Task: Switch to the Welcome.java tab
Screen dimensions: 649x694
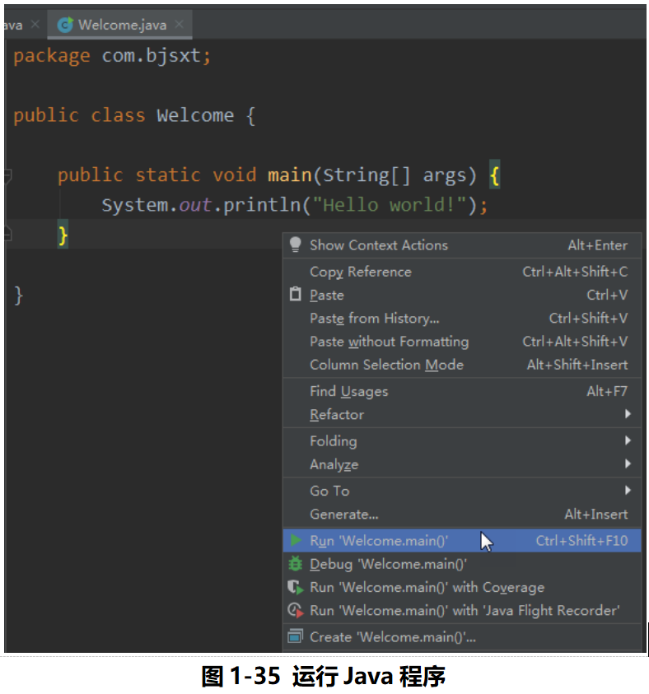Action: click(119, 25)
